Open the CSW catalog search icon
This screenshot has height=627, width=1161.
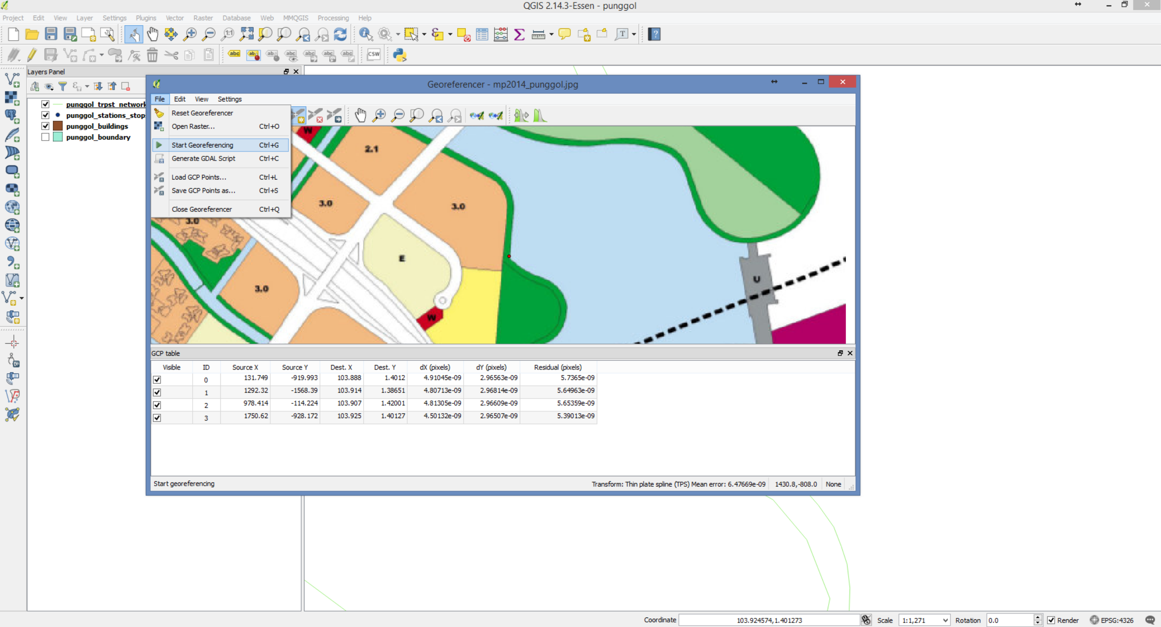coord(373,55)
